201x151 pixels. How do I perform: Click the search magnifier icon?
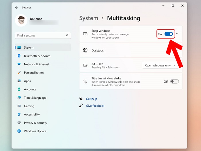(x=67, y=36)
